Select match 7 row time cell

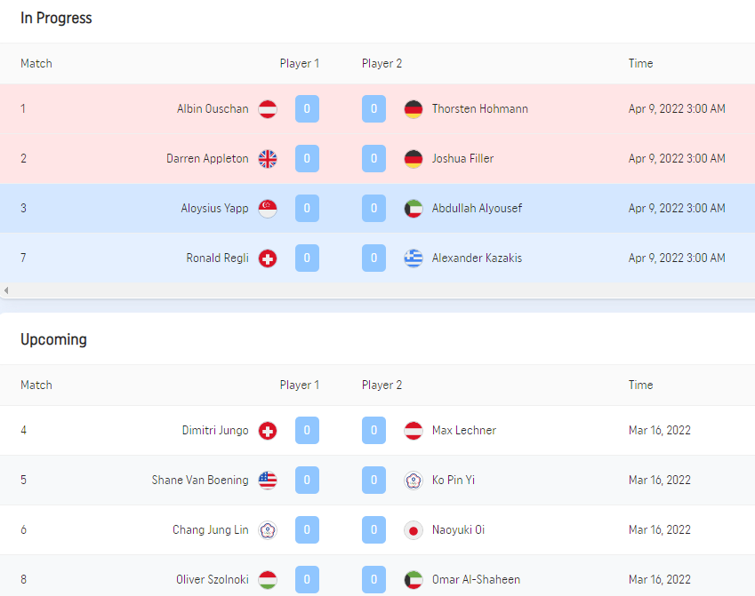click(x=676, y=258)
